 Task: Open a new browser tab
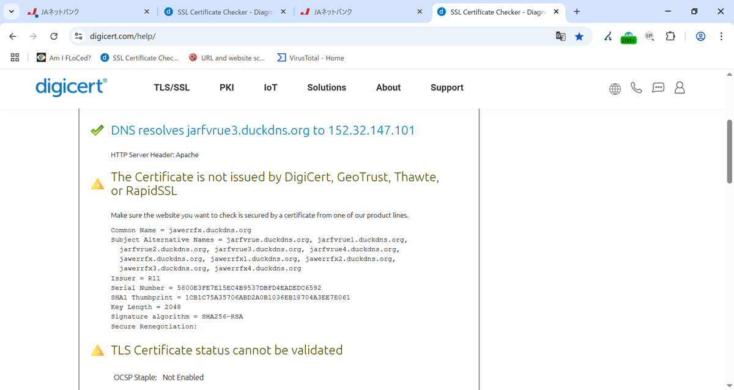pos(577,12)
